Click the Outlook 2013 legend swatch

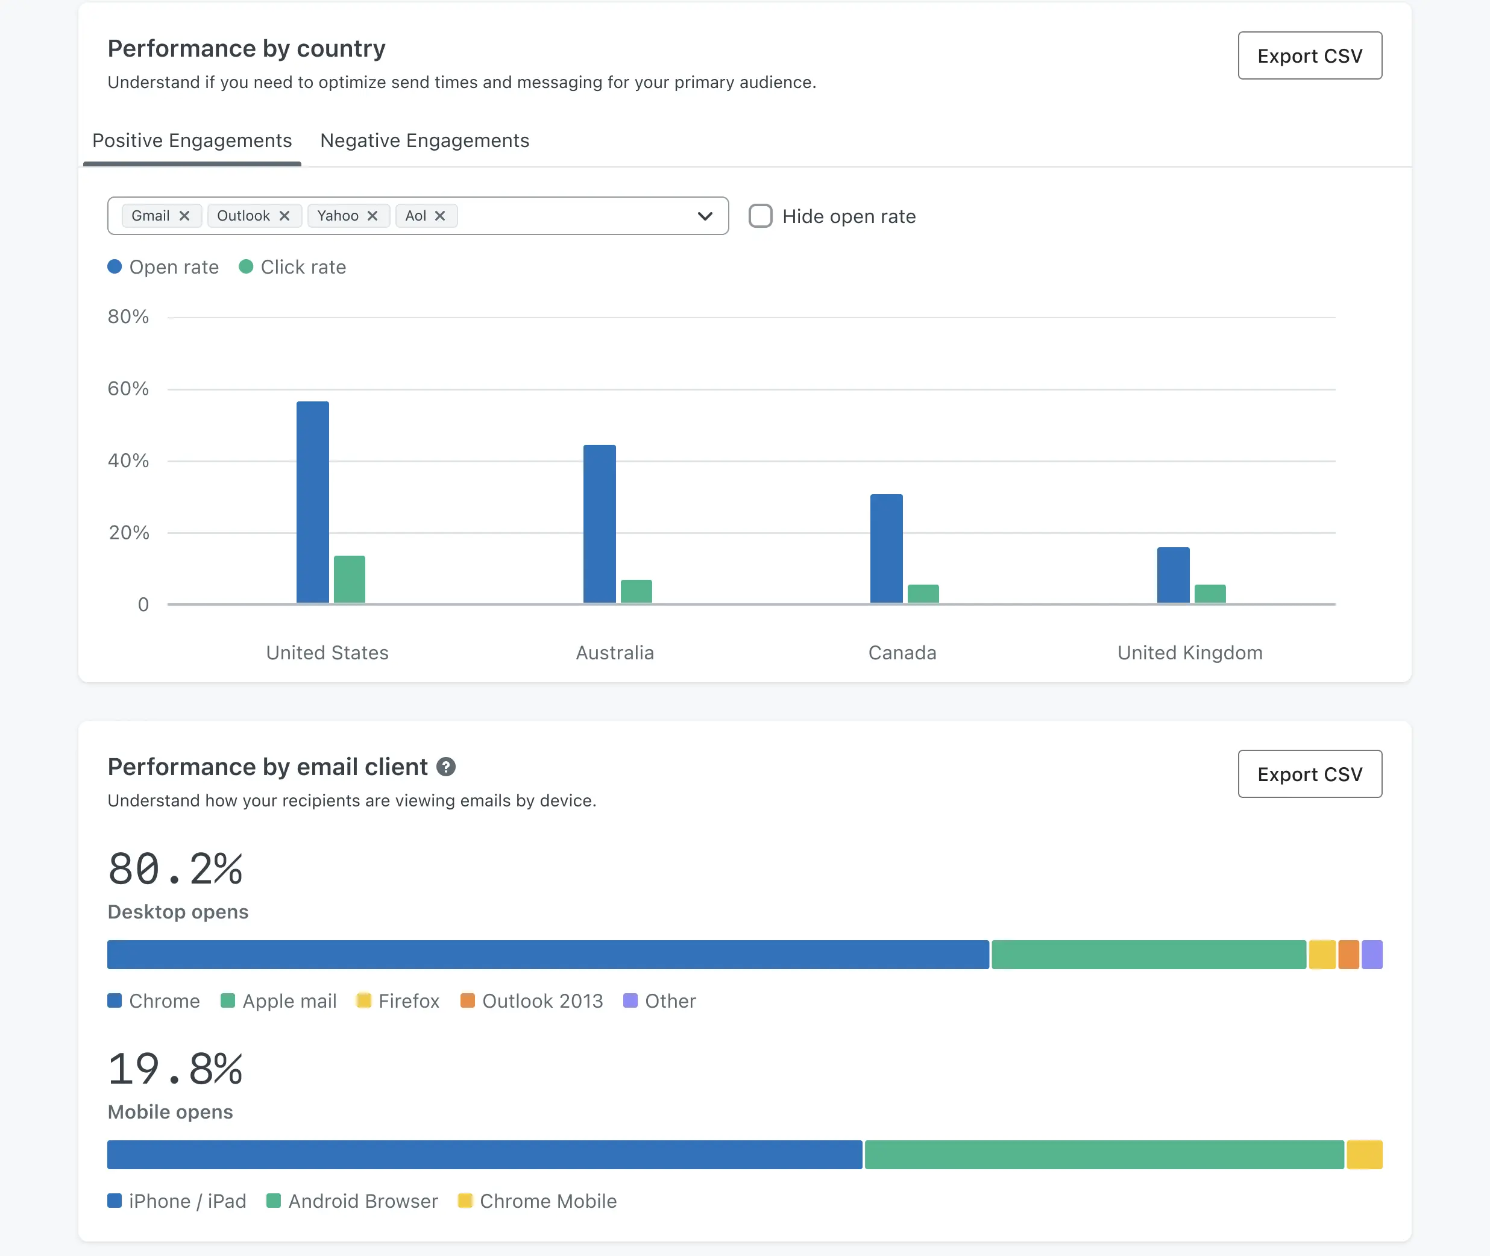point(468,1000)
